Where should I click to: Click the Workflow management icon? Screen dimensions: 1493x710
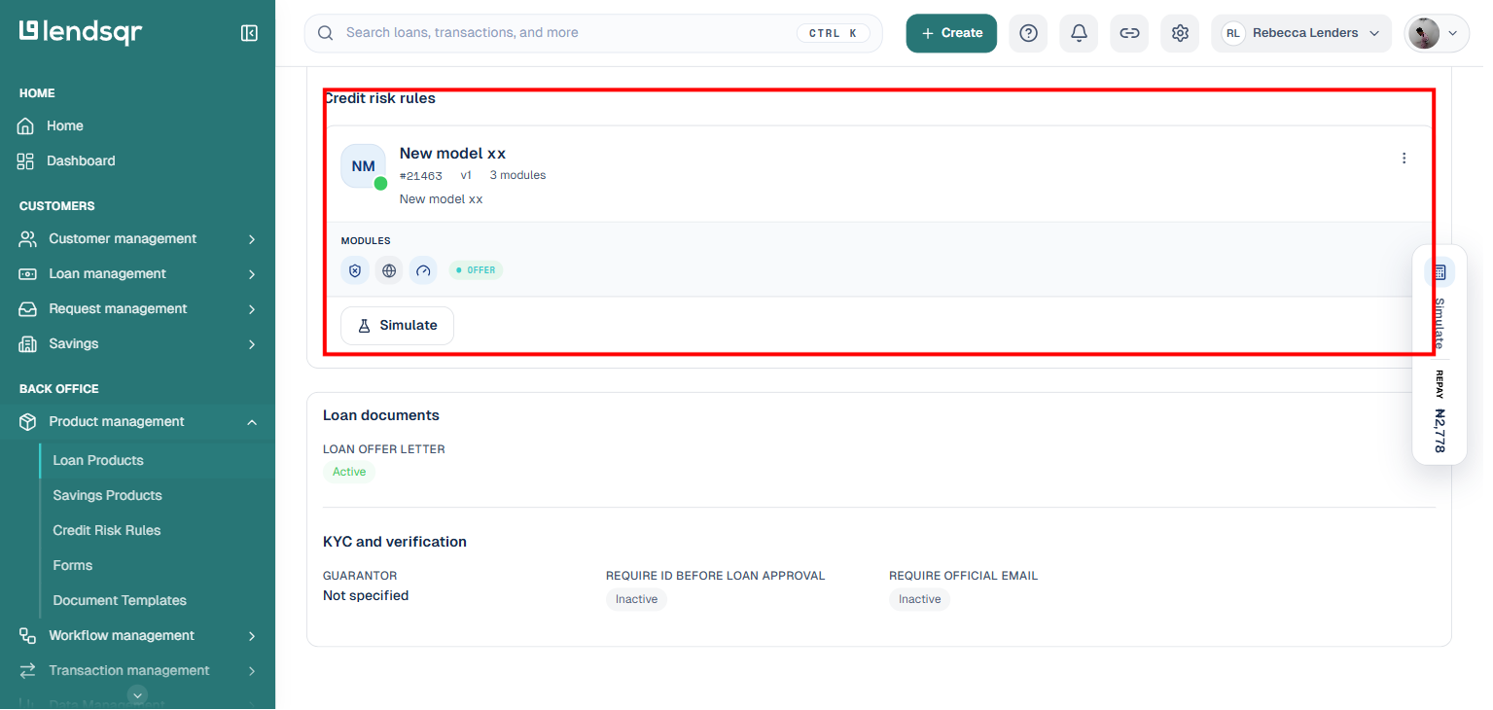(x=28, y=635)
